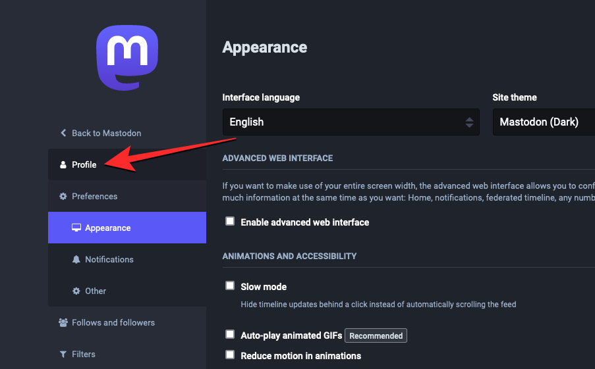Open the Filters settings page

[84, 355]
